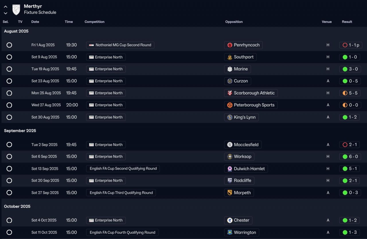Click the Enterprise North logo in the Marine row
367x239 pixels.
91,69
